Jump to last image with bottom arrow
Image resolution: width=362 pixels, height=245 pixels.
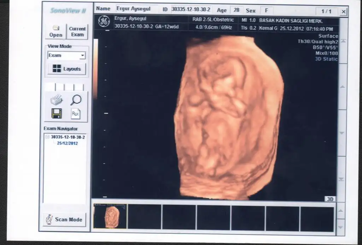click(x=341, y=179)
